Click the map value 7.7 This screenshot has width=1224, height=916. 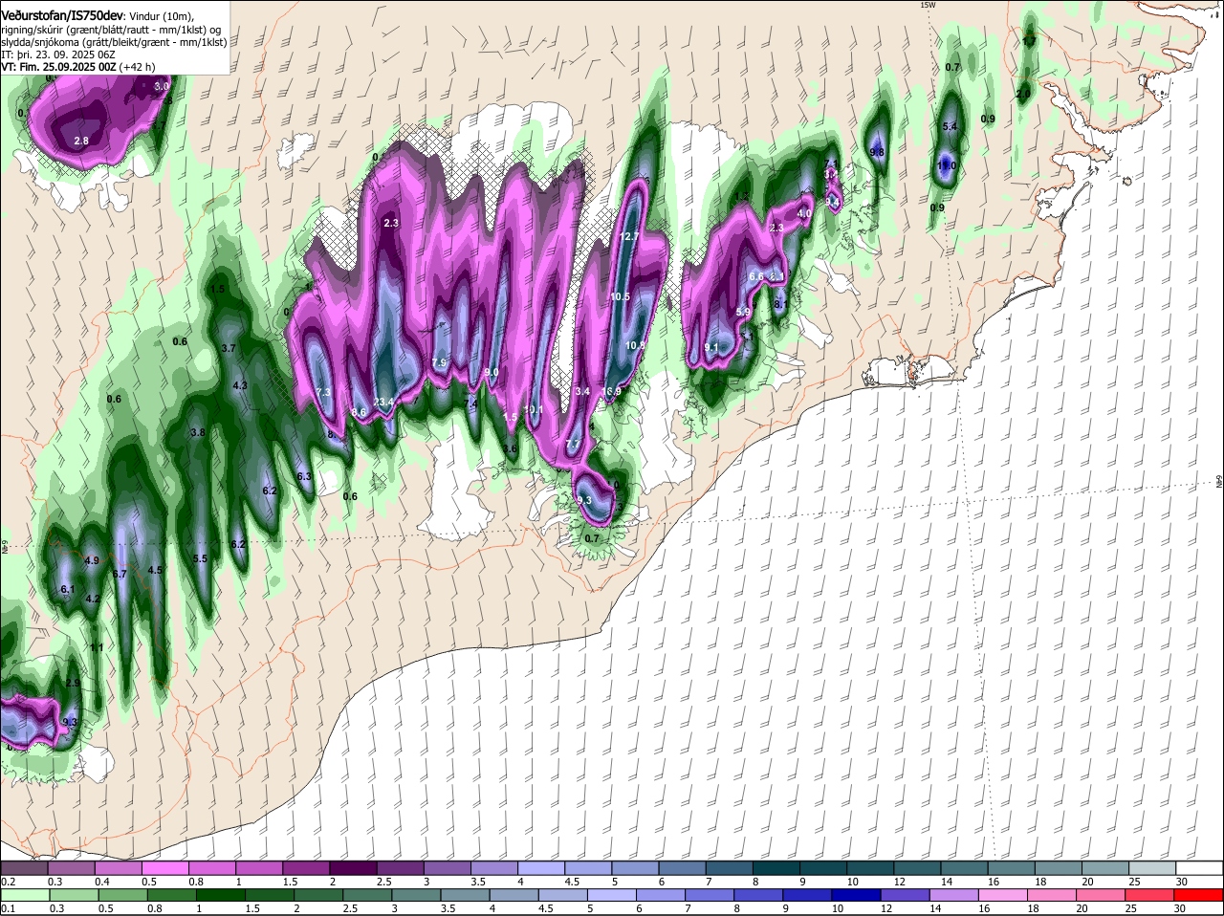573,444
